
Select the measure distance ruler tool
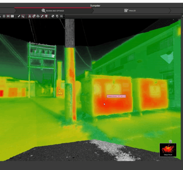point(19,16)
